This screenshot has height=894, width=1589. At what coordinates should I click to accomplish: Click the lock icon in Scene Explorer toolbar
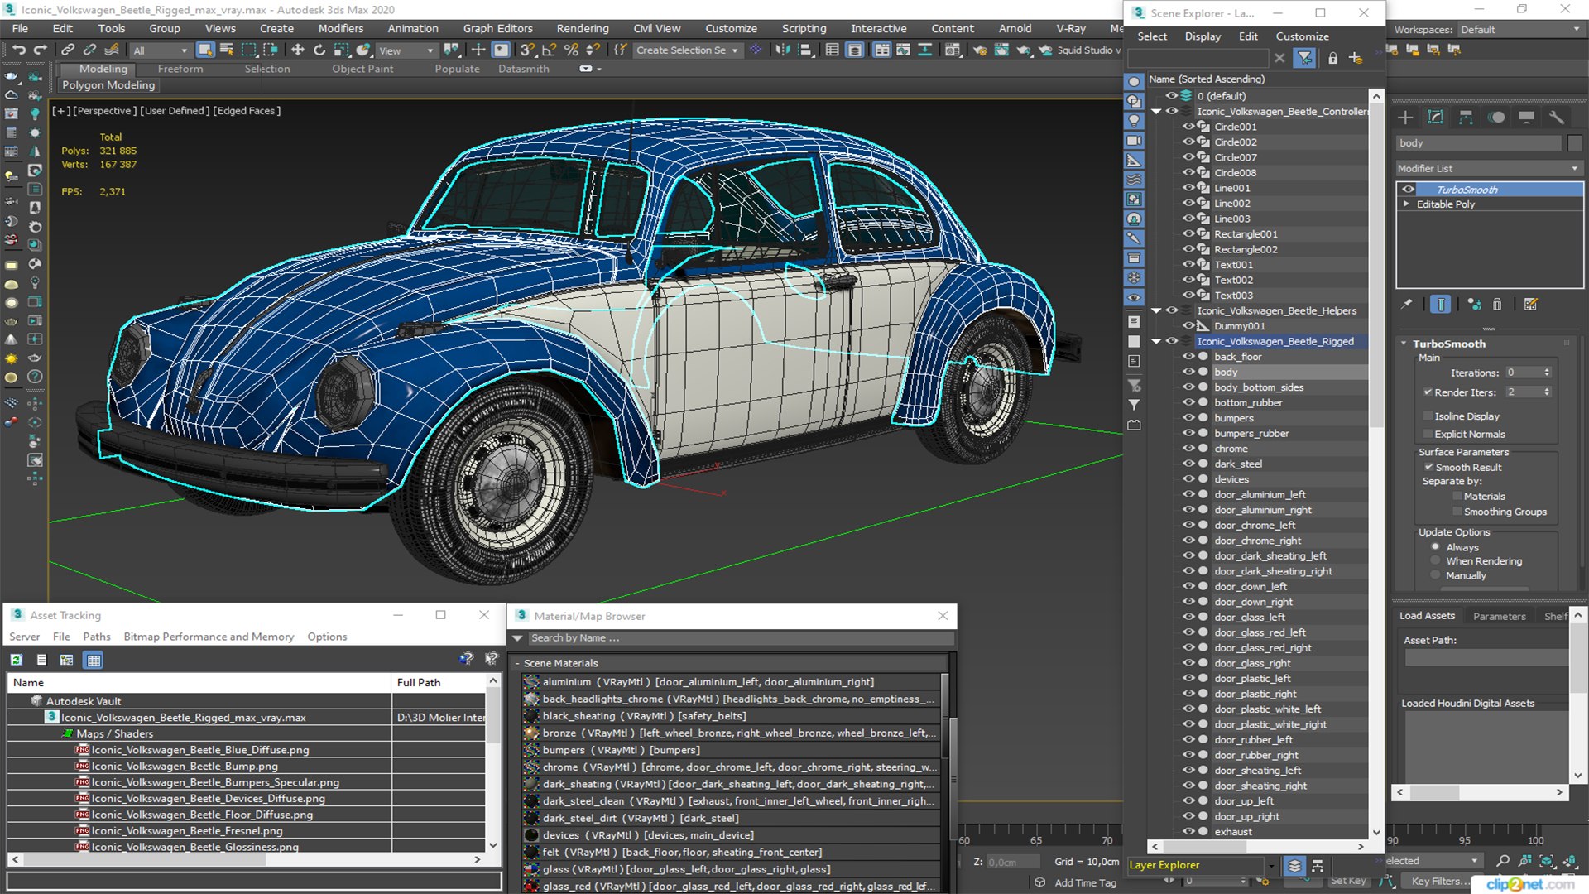(x=1332, y=58)
